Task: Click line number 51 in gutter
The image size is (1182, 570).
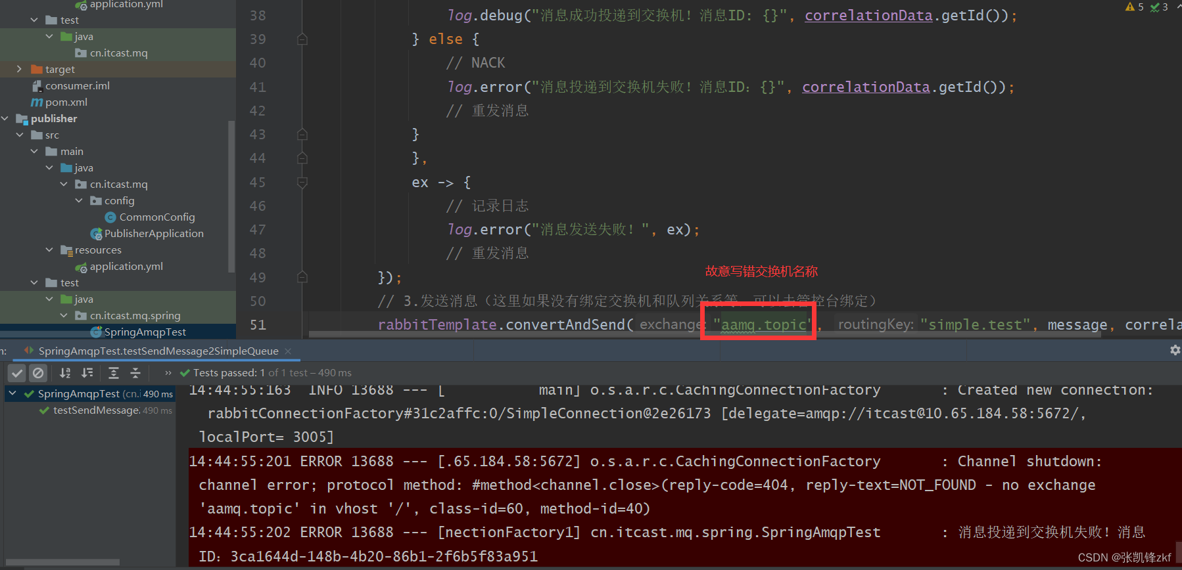Action: (x=258, y=324)
